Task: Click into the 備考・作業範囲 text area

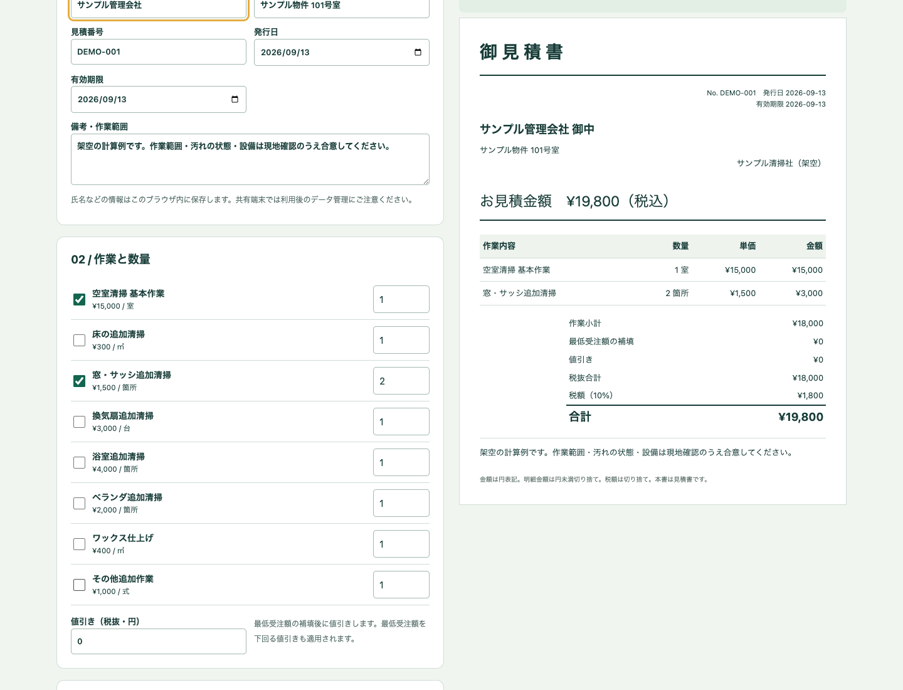Action: [x=250, y=159]
